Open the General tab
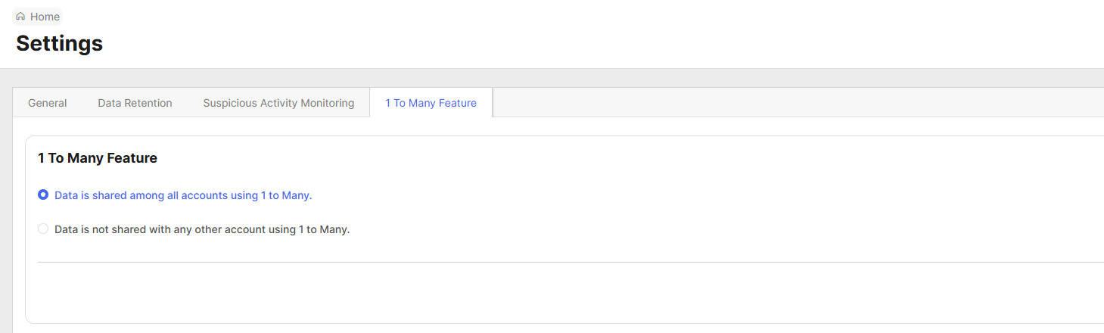This screenshot has height=333, width=1104. coord(48,103)
